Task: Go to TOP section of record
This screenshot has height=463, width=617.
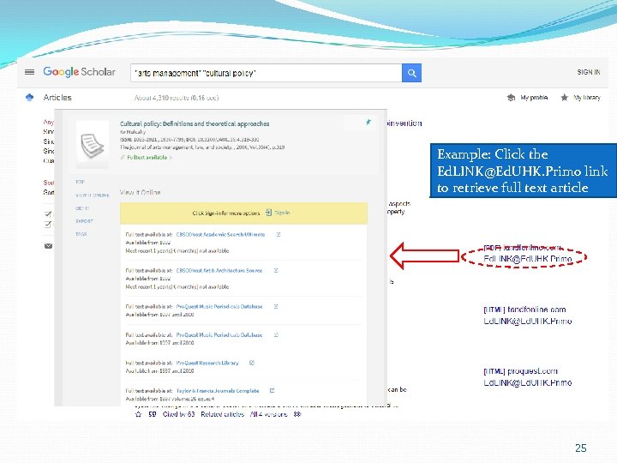Action: 80,182
